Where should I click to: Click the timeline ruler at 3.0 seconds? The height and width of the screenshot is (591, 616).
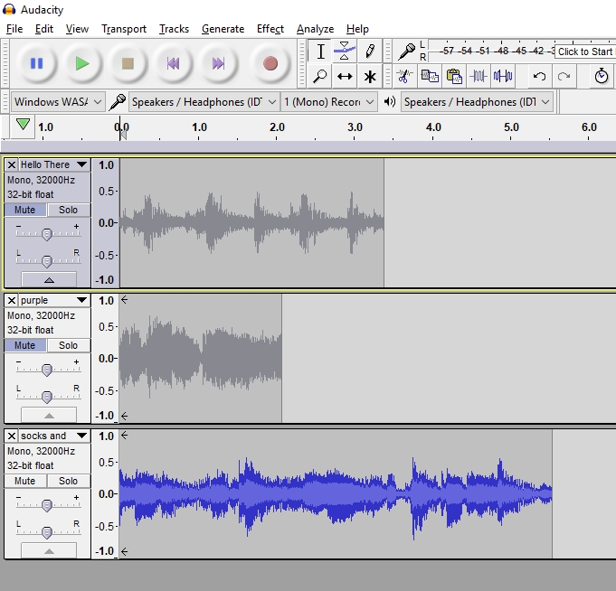click(x=355, y=127)
